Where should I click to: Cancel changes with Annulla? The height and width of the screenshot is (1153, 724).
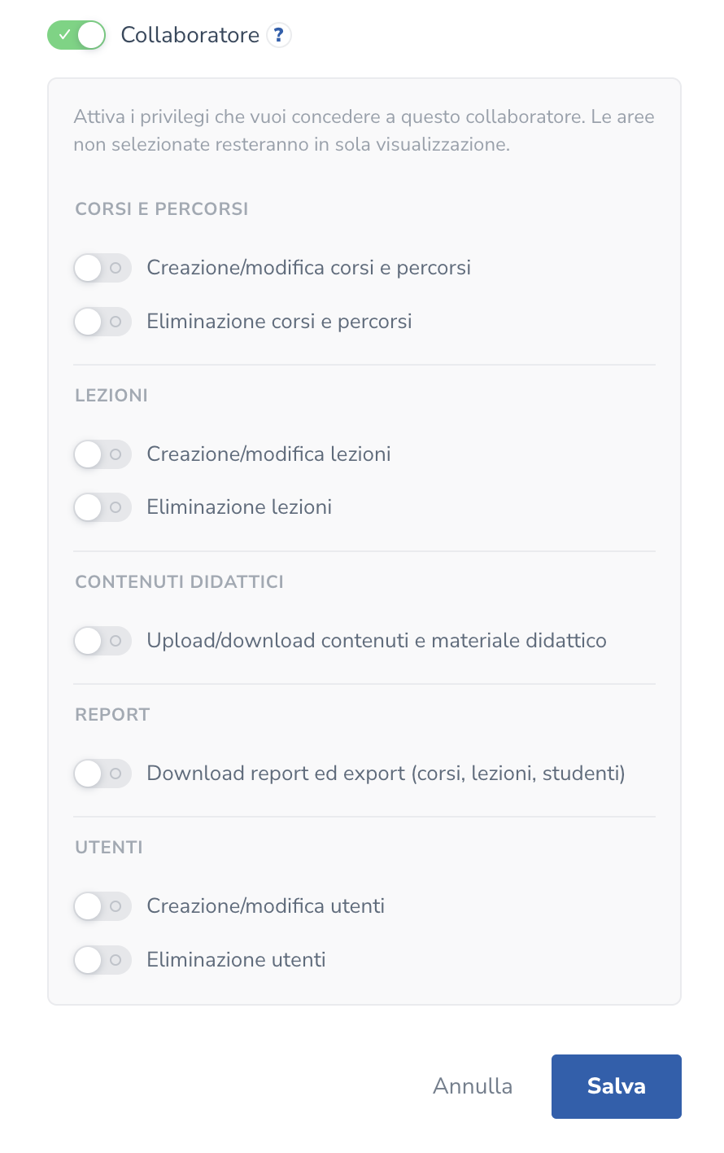click(473, 1086)
